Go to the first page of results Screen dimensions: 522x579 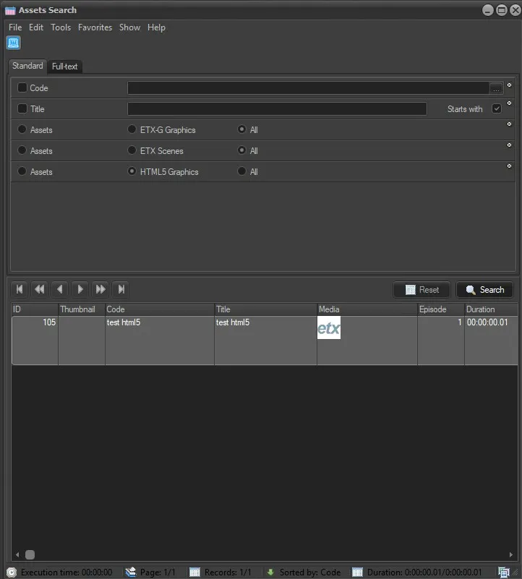pyautogui.click(x=20, y=289)
